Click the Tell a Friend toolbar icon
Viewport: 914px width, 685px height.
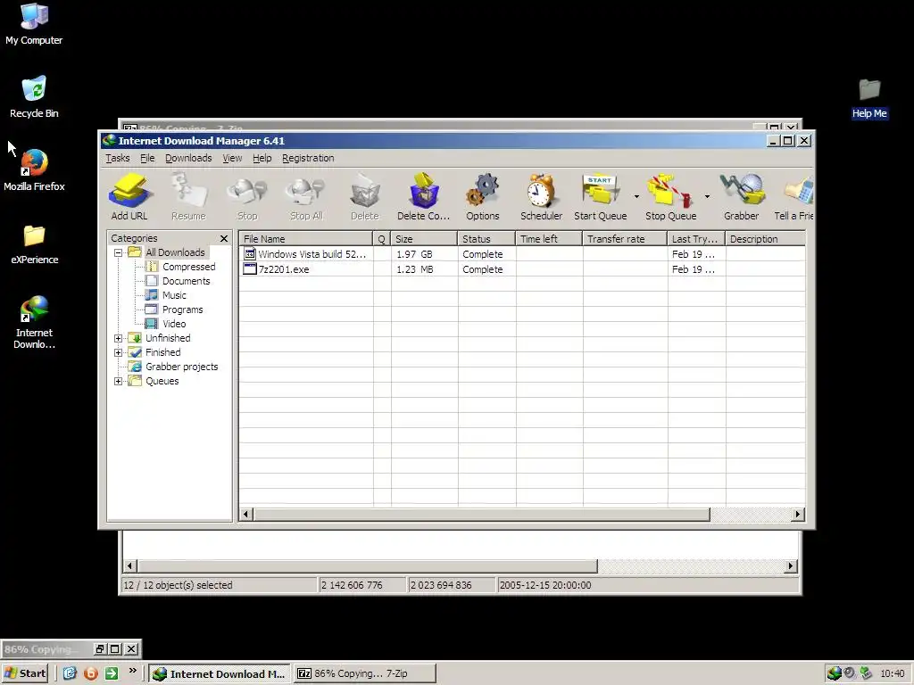[x=794, y=196]
